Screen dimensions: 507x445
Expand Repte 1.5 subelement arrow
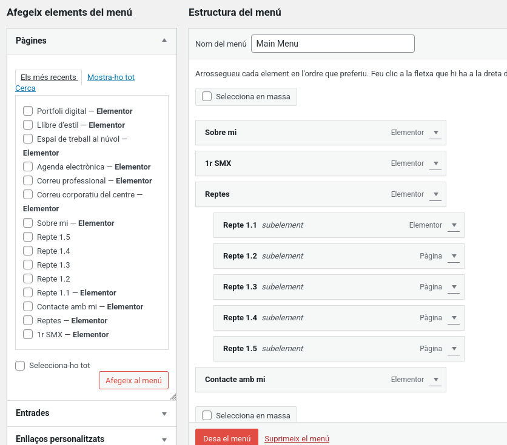453,349
